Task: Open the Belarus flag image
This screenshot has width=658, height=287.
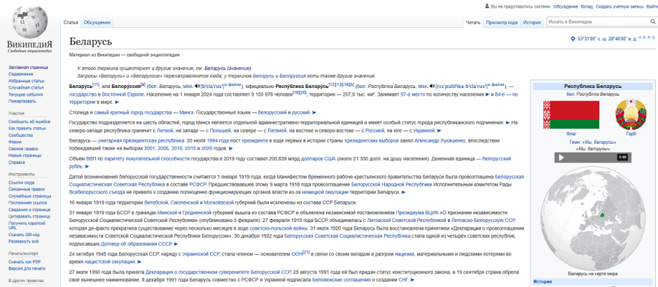Action: [x=561, y=114]
